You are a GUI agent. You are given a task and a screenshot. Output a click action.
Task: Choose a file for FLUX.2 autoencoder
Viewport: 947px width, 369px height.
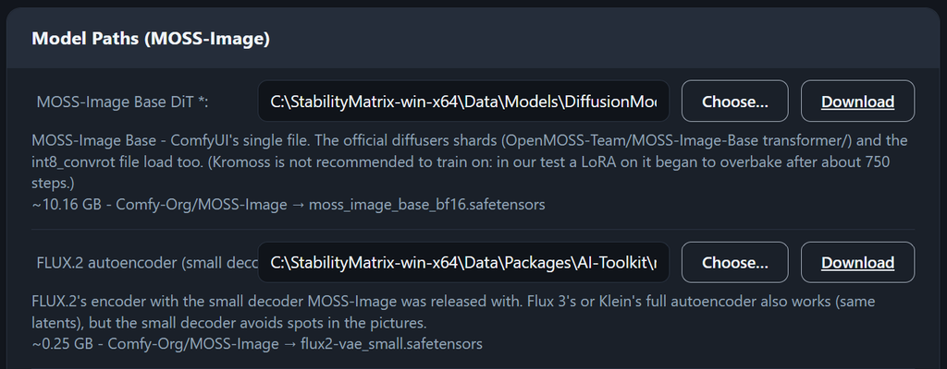tap(734, 262)
